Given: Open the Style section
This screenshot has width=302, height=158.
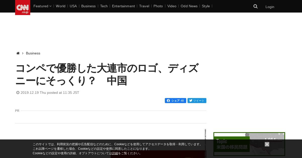Looking at the screenshot, I should coord(206,6).
